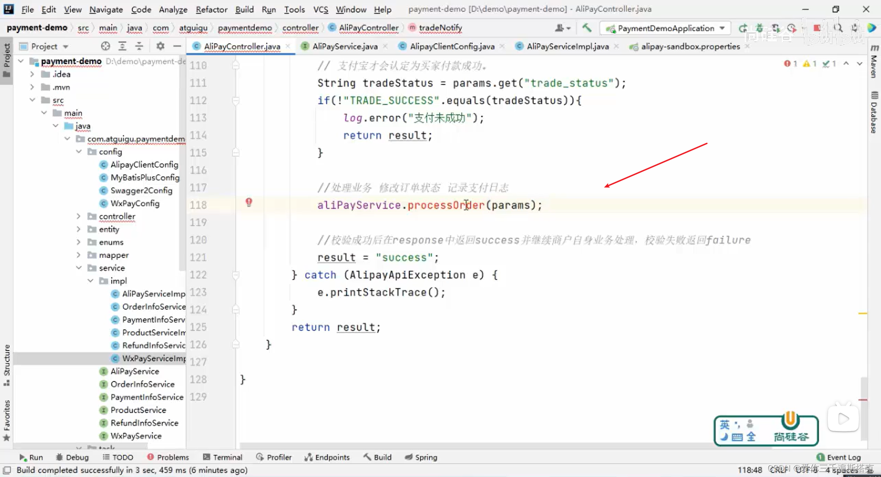Click the tool windows quick-access icon at bottom-left
Viewport: 881px width, 477px height.
[7, 470]
